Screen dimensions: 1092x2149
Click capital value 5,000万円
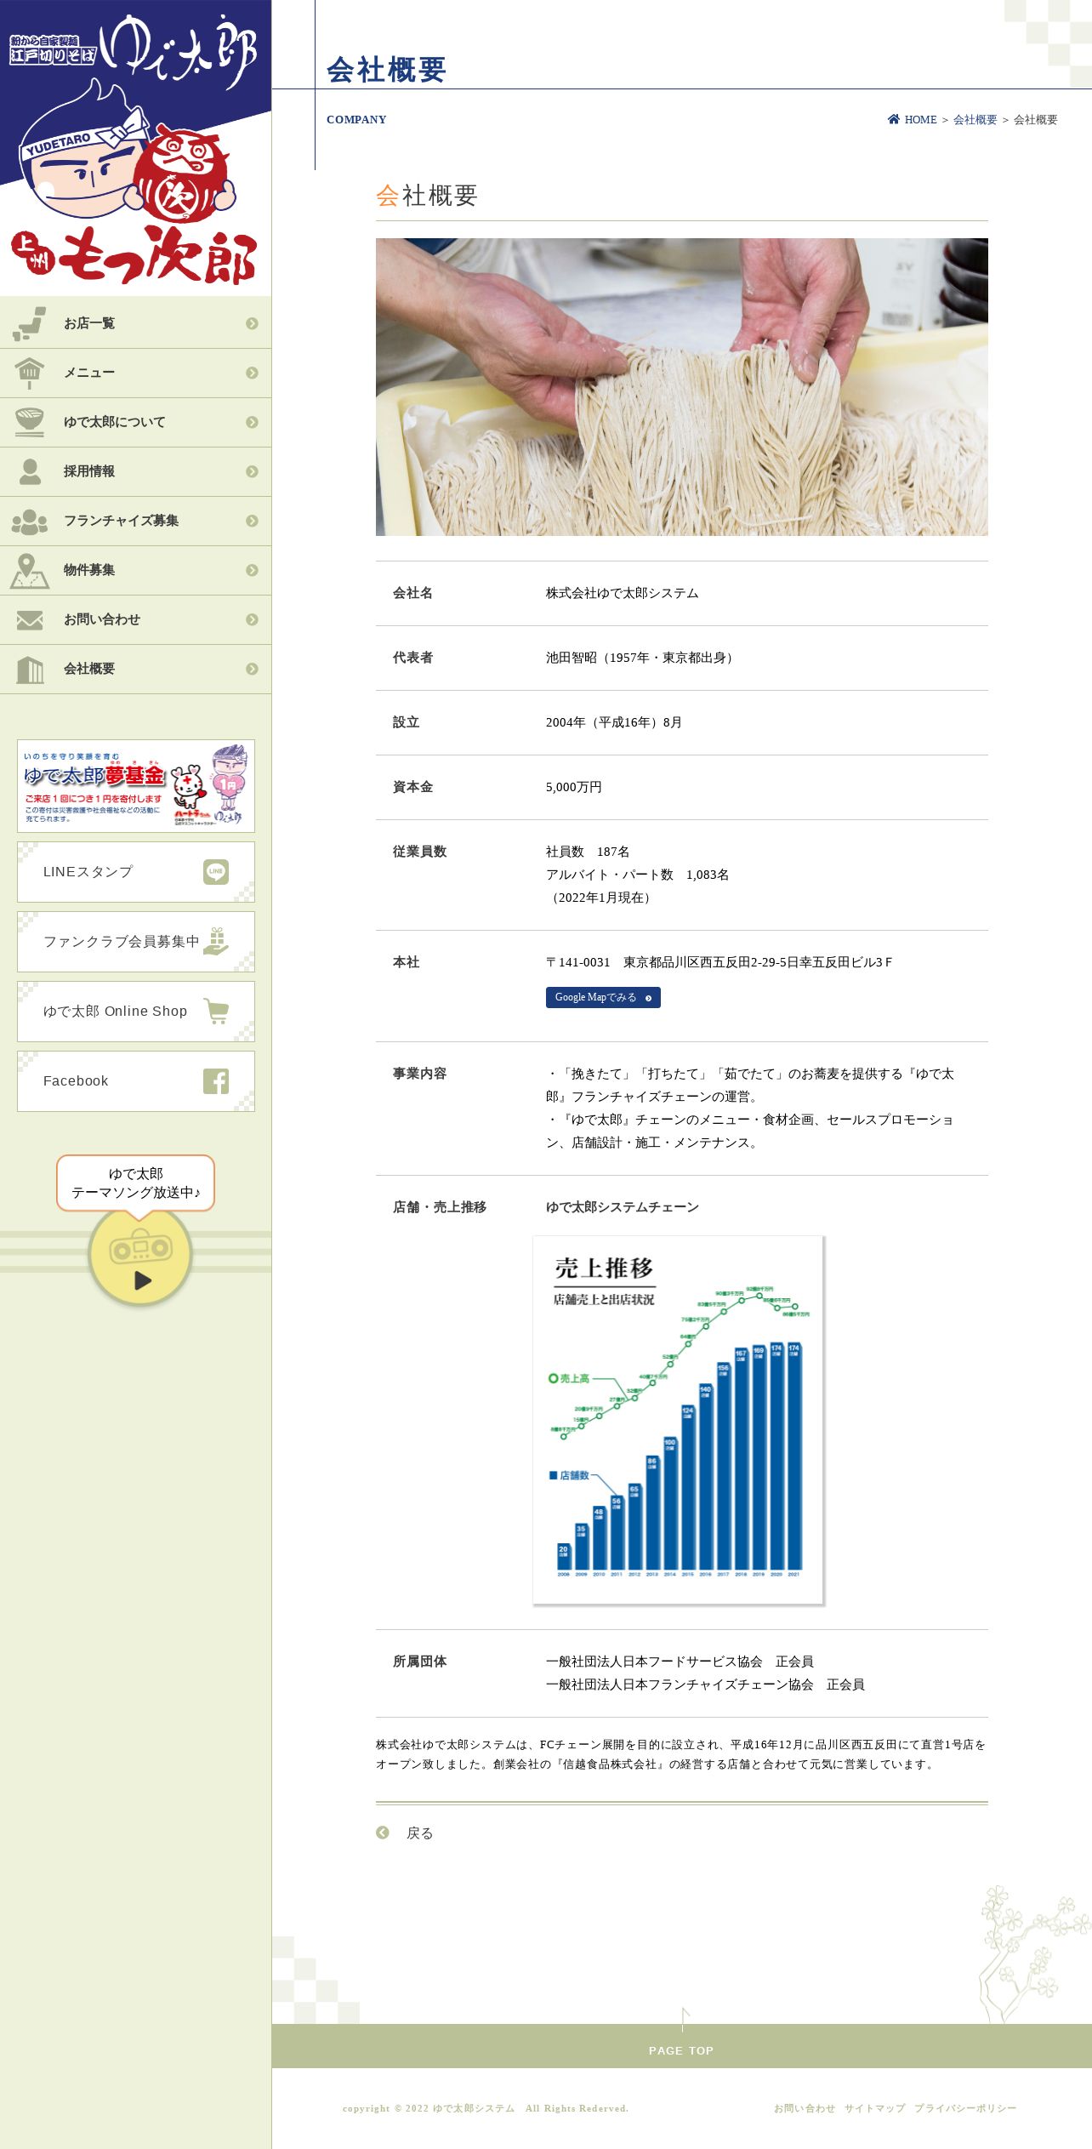click(574, 787)
